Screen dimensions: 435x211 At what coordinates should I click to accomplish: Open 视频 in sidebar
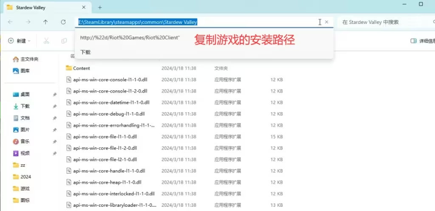point(21,153)
